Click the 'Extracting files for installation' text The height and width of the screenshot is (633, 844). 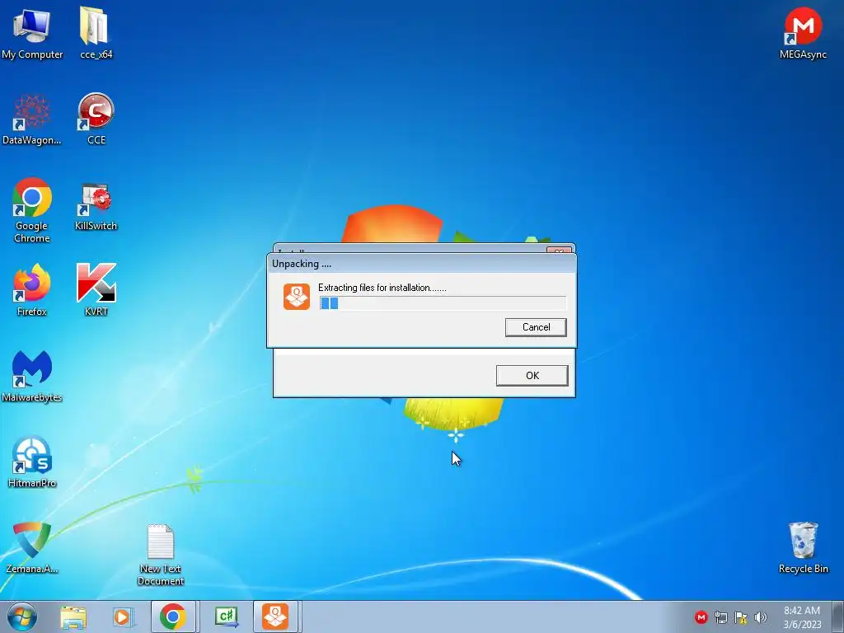(x=382, y=288)
